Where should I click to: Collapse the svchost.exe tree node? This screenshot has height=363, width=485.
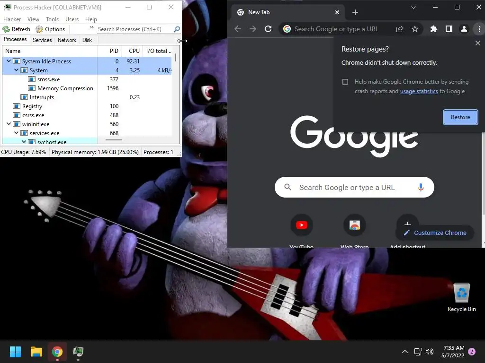pyautogui.click(x=24, y=142)
